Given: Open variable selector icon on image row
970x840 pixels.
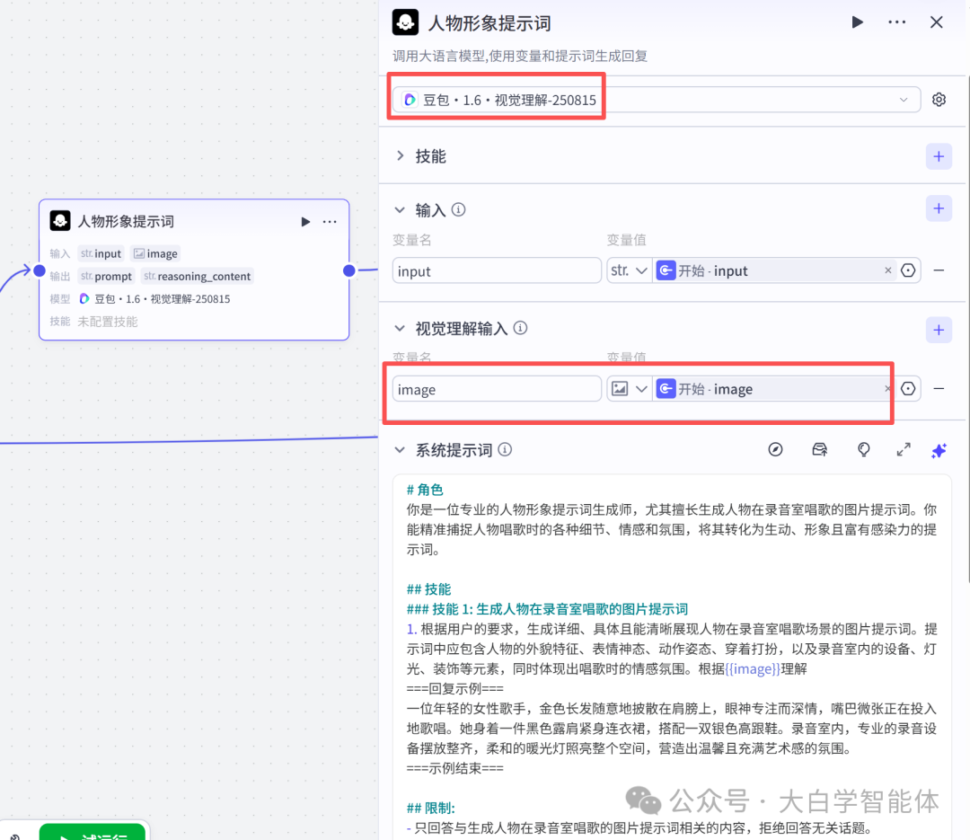Looking at the screenshot, I should tap(907, 389).
